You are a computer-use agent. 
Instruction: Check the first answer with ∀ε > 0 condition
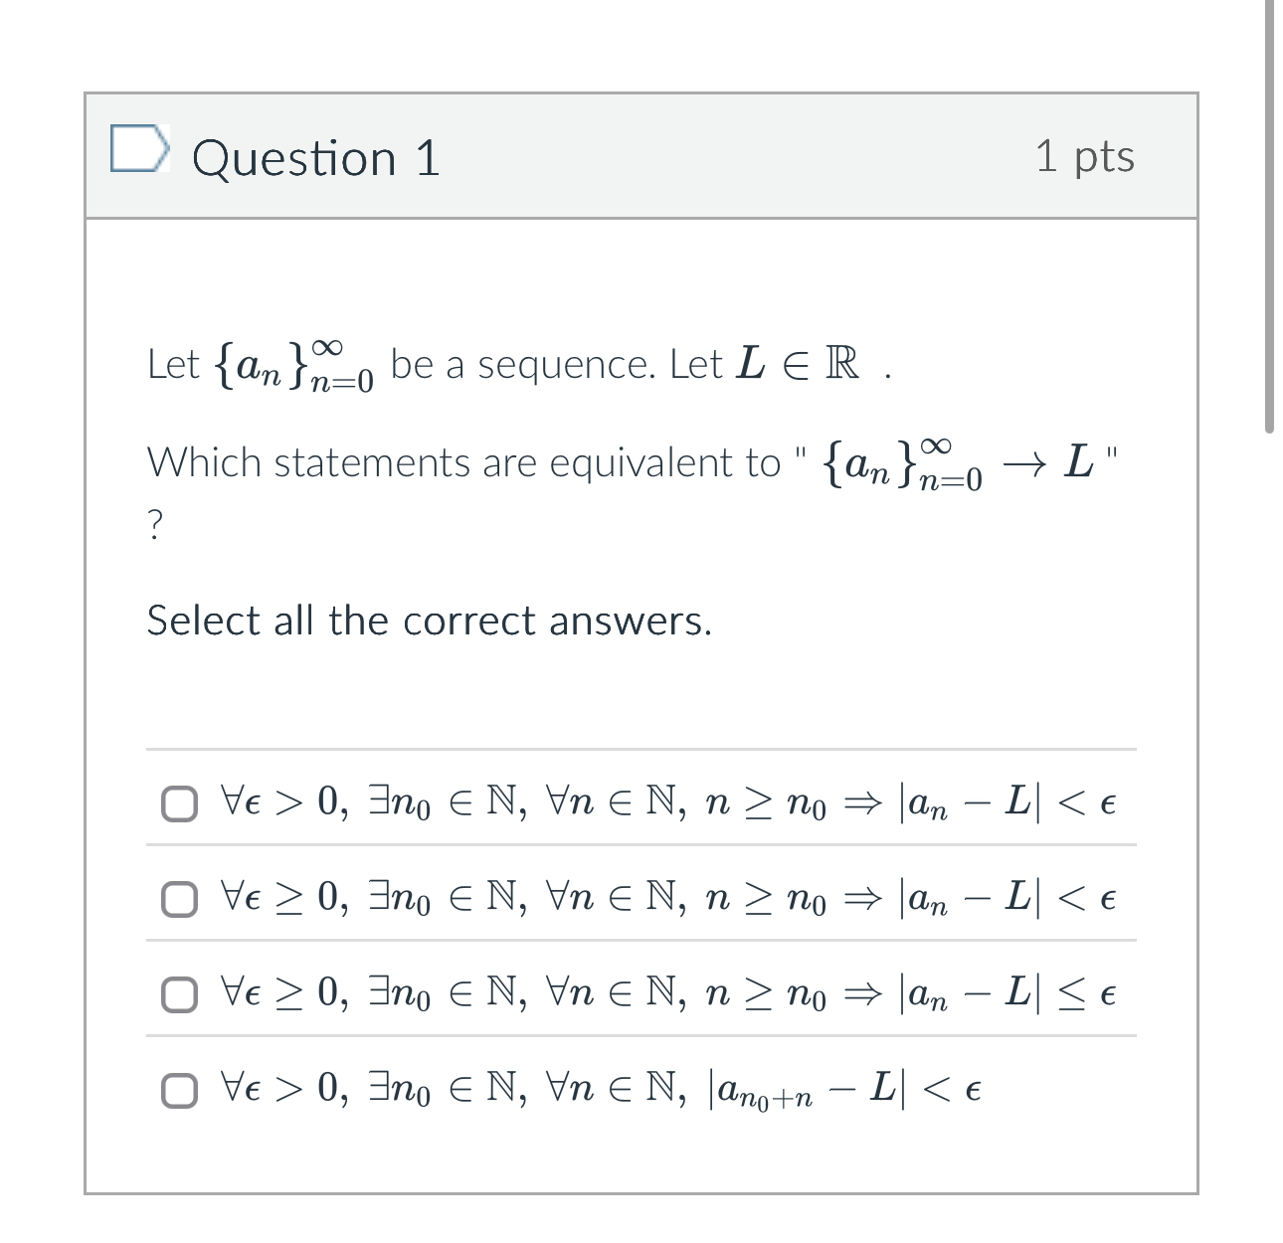pos(179,804)
